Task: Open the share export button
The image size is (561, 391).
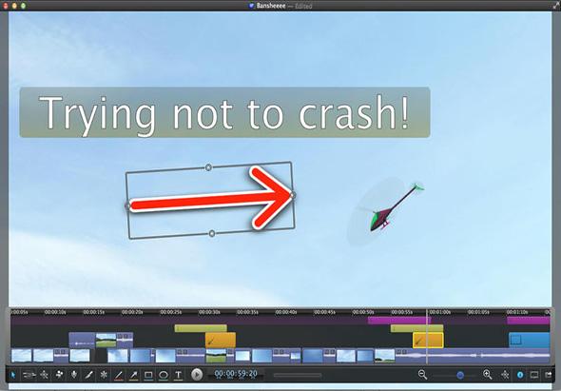Action: coord(548,375)
